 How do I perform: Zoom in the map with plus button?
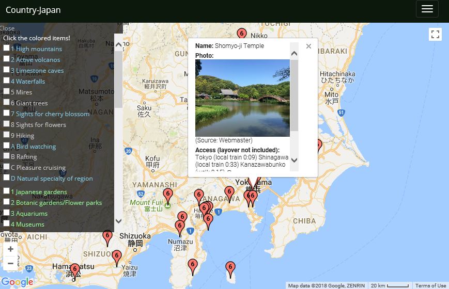pyautogui.click(x=10, y=249)
